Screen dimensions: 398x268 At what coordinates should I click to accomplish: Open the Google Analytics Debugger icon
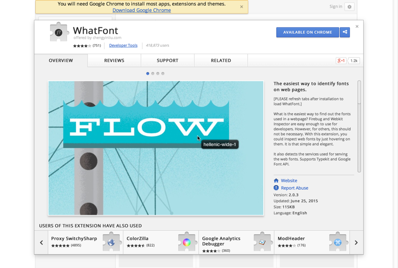tap(262, 242)
